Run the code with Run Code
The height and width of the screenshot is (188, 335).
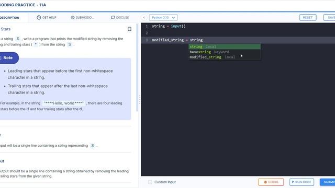301,182
